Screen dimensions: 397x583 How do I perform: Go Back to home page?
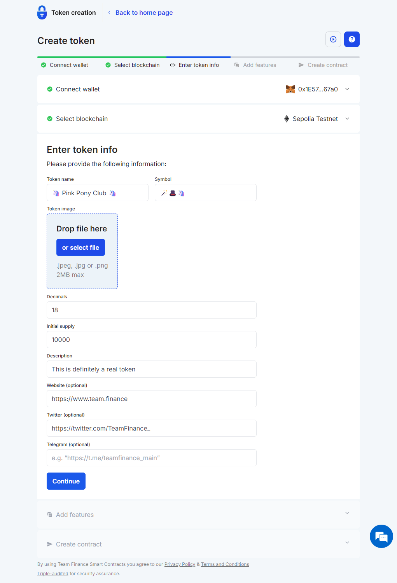(144, 12)
